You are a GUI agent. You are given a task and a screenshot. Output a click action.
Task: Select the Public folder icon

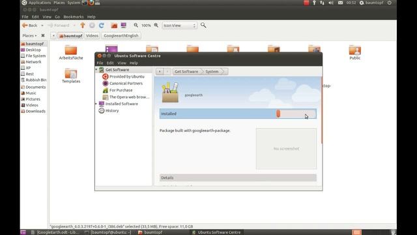(x=354, y=50)
